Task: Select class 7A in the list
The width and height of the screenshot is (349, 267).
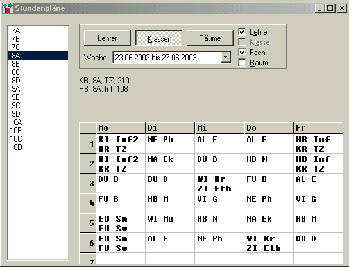Action: click(x=38, y=31)
